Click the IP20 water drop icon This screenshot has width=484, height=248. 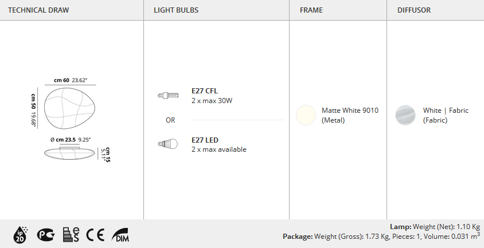click(21, 235)
